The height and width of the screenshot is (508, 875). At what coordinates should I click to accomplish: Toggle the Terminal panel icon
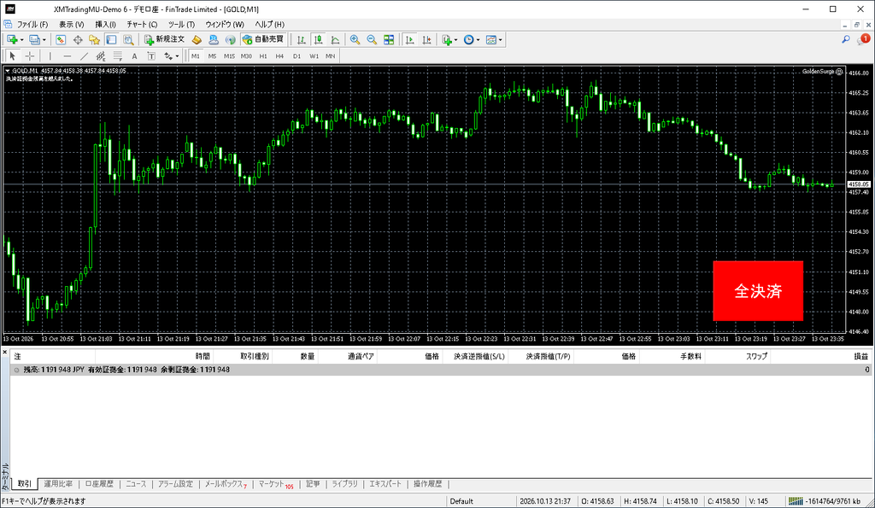(x=112, y=39)
